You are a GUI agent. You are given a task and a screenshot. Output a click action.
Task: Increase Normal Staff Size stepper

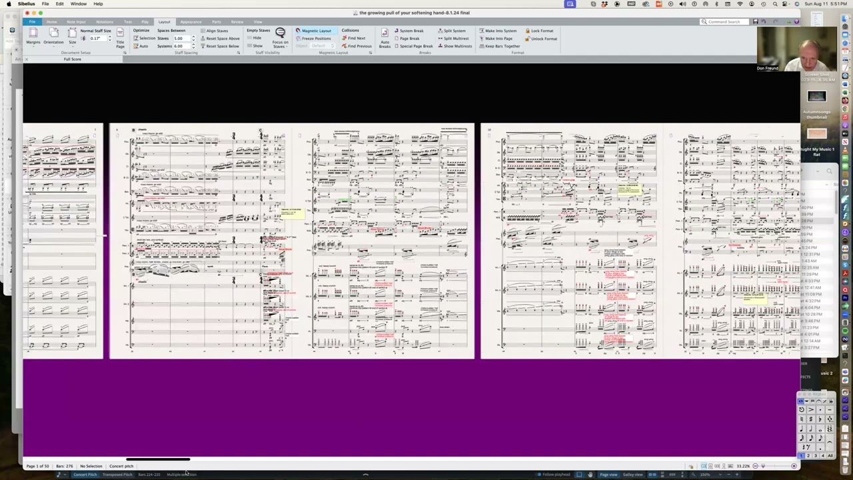click(109, 37)
